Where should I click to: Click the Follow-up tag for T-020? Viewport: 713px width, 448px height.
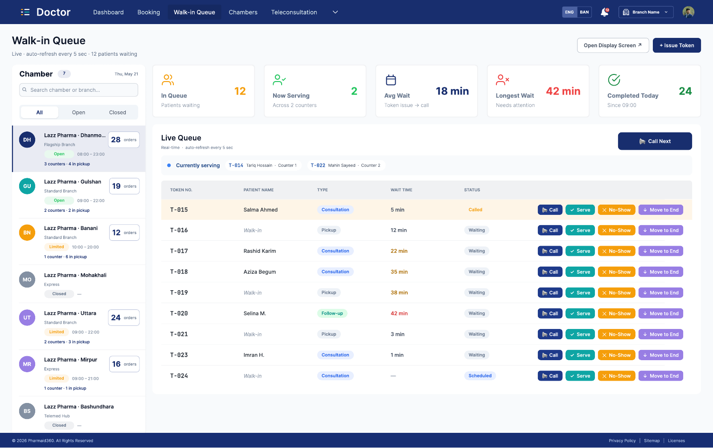tap(332, 314)
